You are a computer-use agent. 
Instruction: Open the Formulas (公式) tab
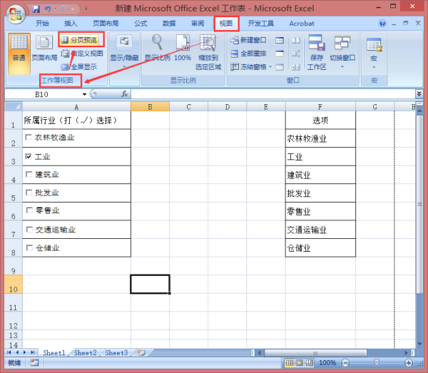141,24
